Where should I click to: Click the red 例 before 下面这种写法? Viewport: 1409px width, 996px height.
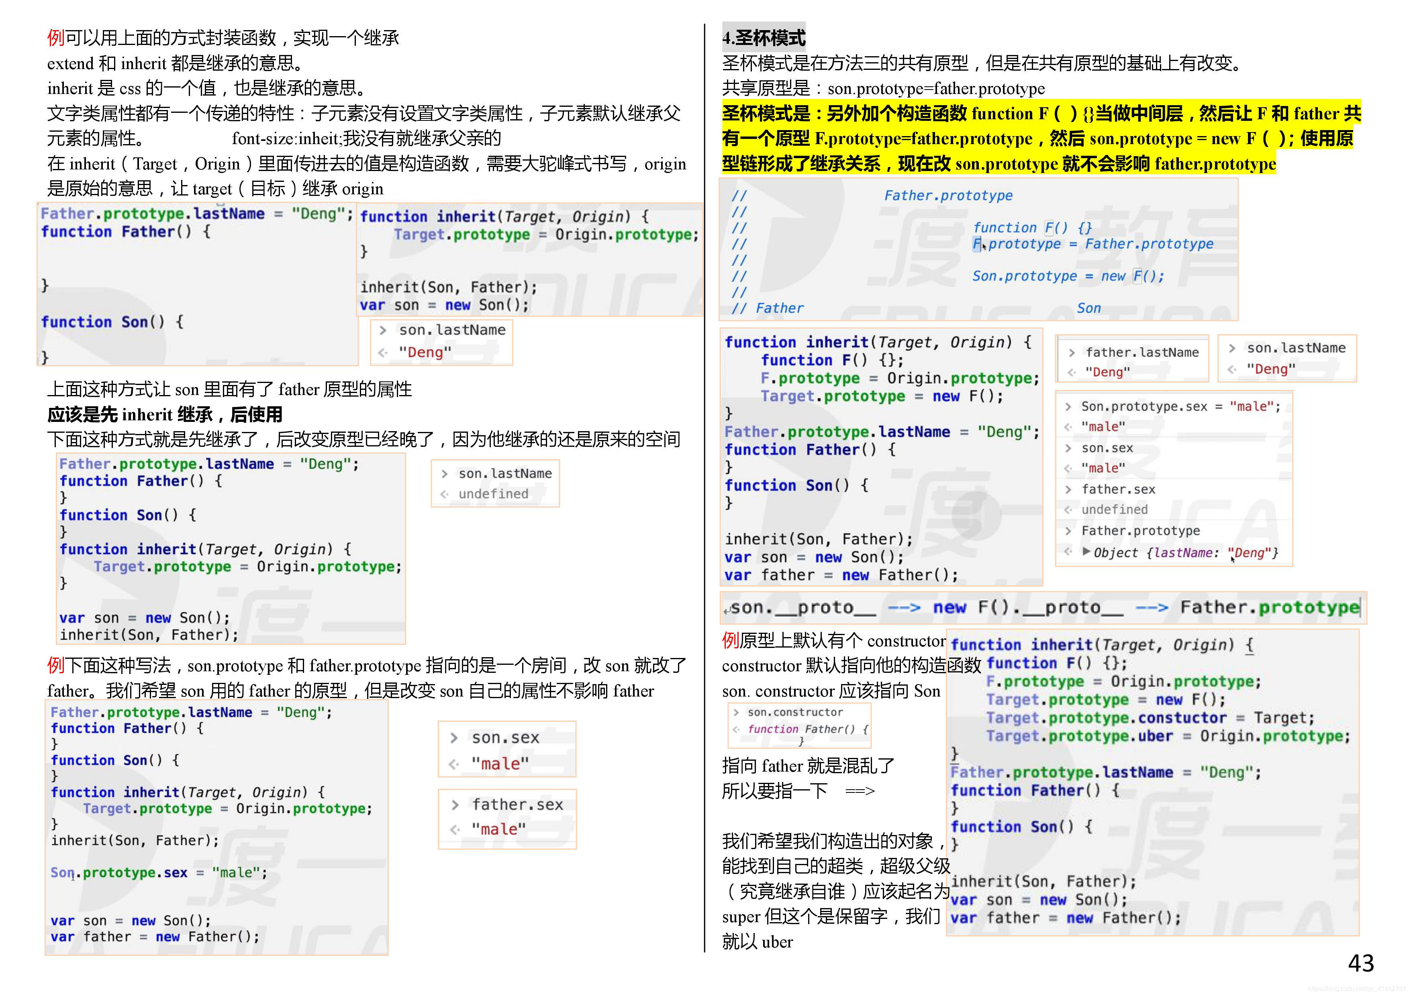[x=56, y=666]
